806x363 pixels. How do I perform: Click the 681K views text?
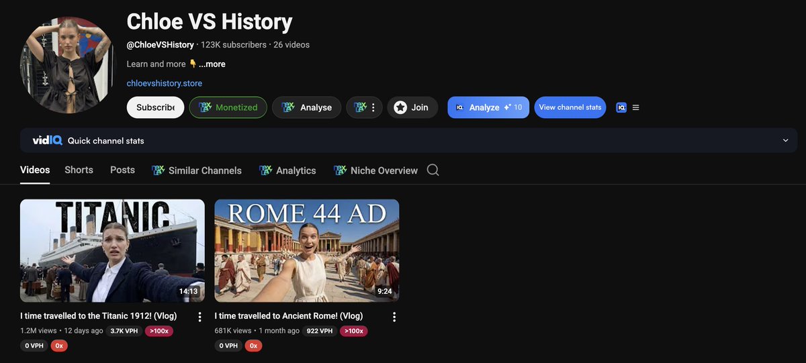click(233, 331)
